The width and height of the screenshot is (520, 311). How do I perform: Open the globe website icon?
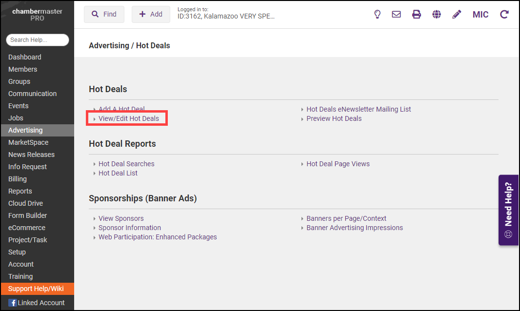coord(437,14)
